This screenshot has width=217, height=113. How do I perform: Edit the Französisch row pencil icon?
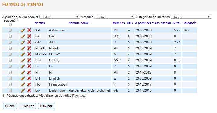click(23, 84)
